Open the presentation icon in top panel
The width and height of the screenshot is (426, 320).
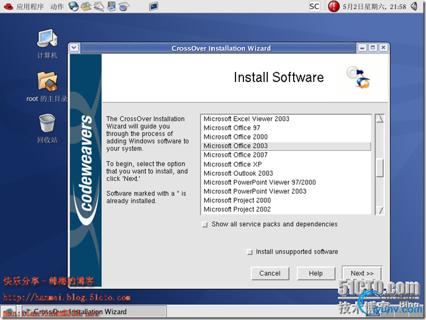[x=111, y=6]
